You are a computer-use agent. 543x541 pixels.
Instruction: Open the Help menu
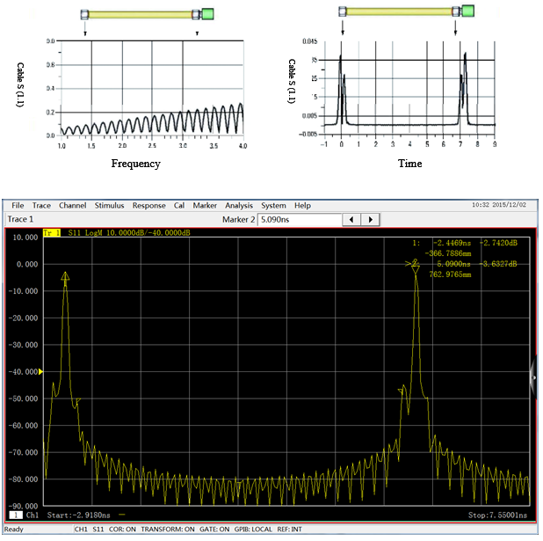tap(302, 205)
